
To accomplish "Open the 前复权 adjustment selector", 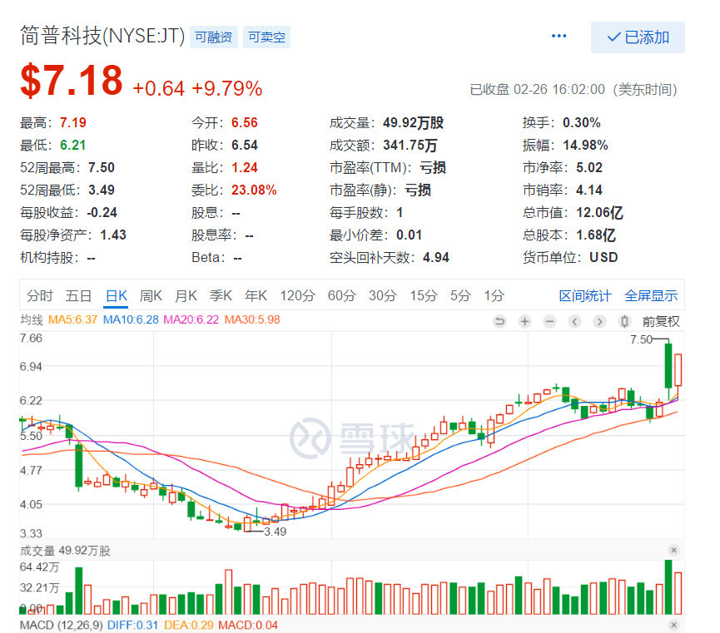I will [660, 320].
